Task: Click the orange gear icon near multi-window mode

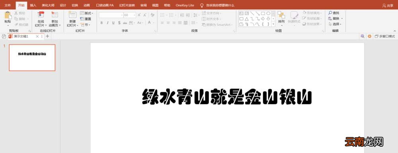Action: [370, 36]
